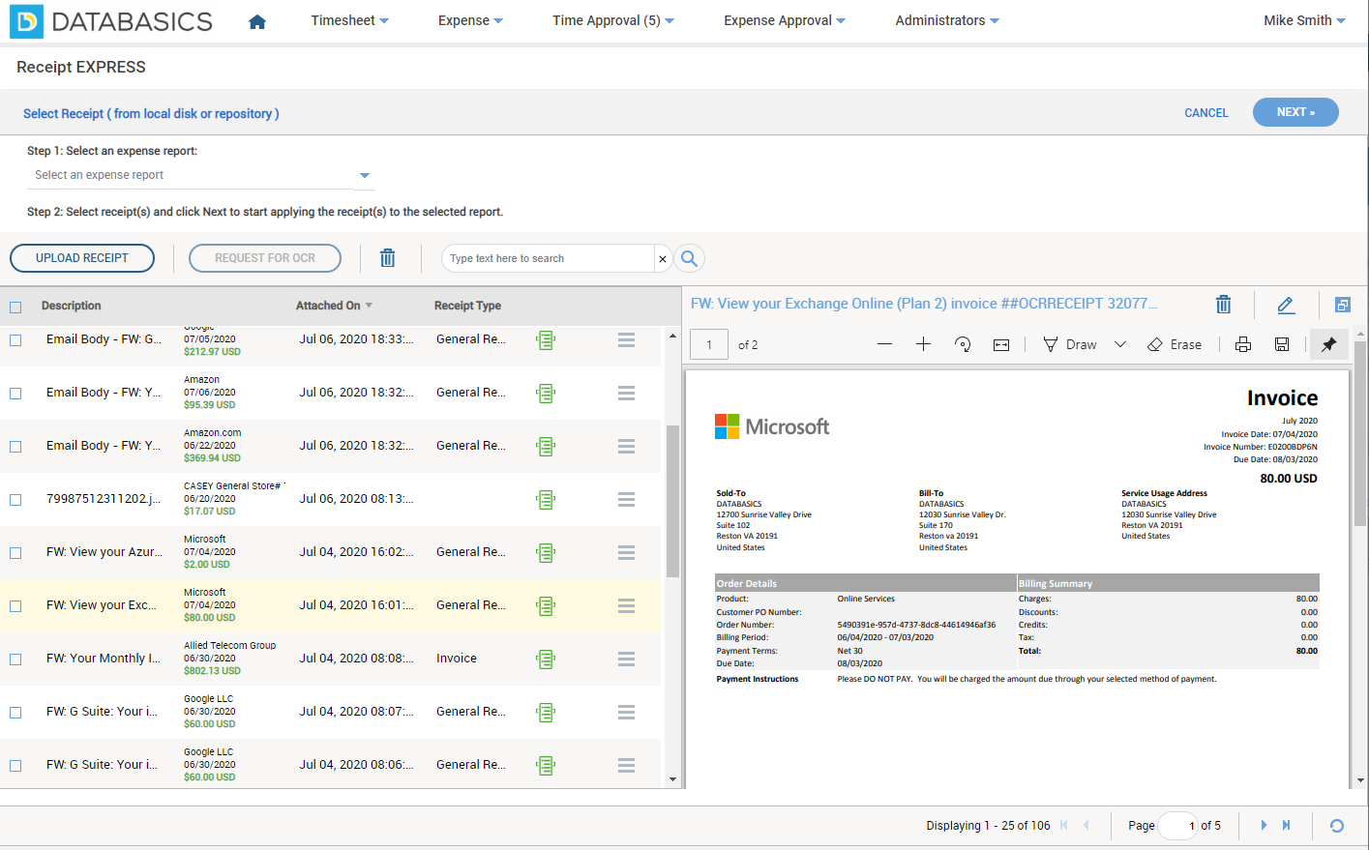Tick the checkbox for Allied Telecom Group receipt
The image size is (1369, 850).
click(x=15, y=659)
